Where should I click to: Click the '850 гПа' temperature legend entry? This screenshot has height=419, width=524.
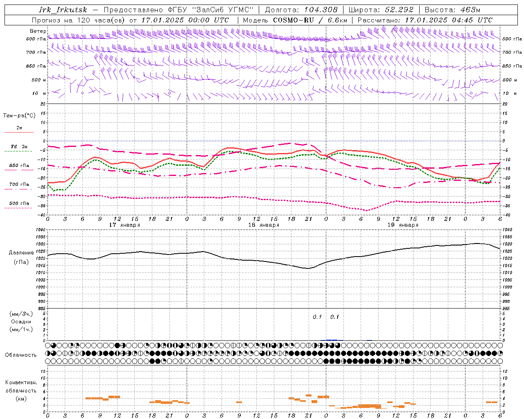coord(19,166)
